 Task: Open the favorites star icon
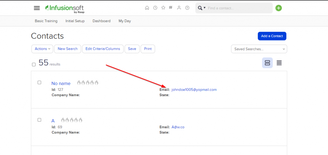point(163,8)
